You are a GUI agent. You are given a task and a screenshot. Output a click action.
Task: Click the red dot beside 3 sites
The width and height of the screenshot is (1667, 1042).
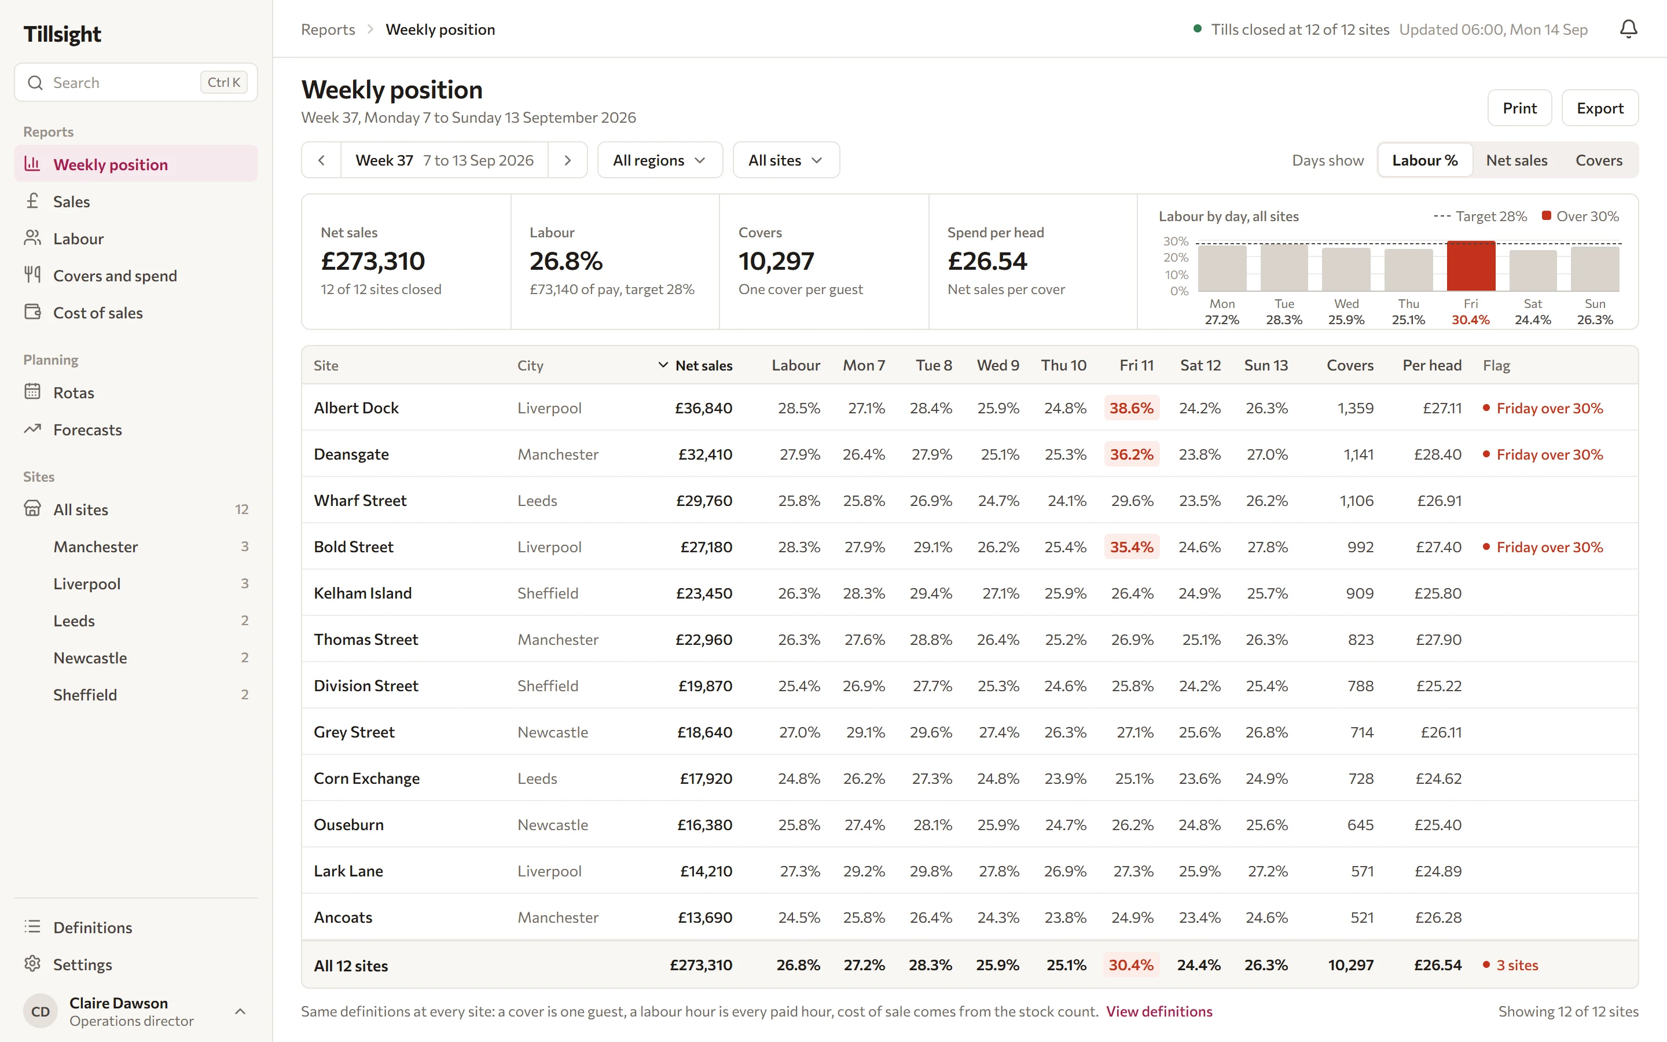click(x=1486, y=965)
